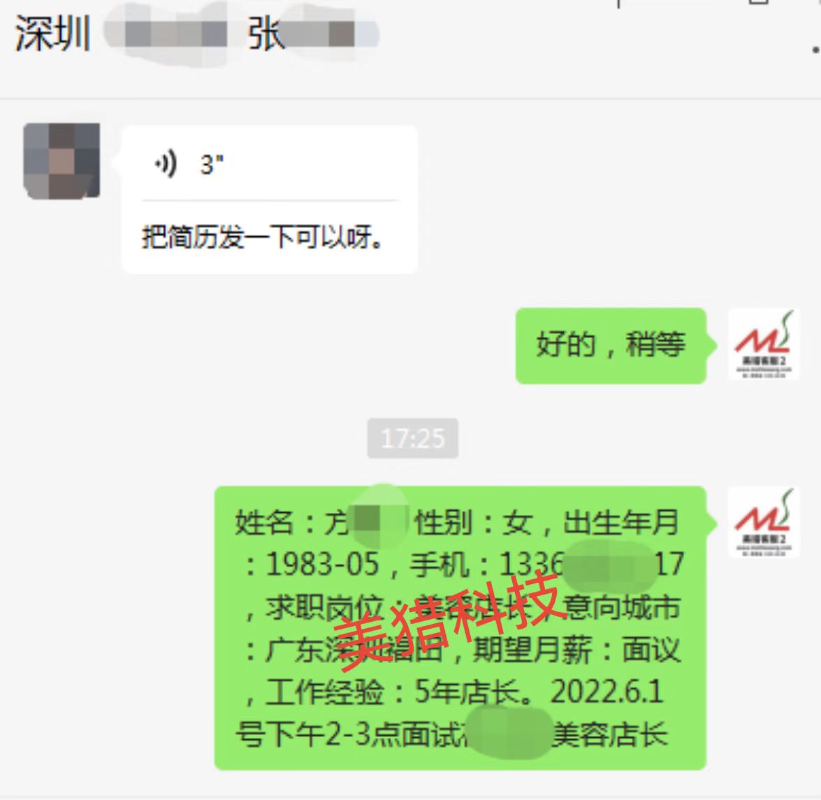Viewport: 821px width, 800px height.
Task: Click the date 2022.6.1 in the message
Action: coord(607,692)
